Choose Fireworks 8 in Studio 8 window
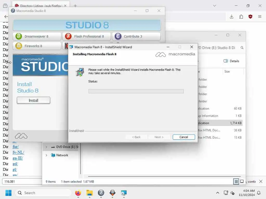This screenshot has height=199, width=266. tap(37, 46)
